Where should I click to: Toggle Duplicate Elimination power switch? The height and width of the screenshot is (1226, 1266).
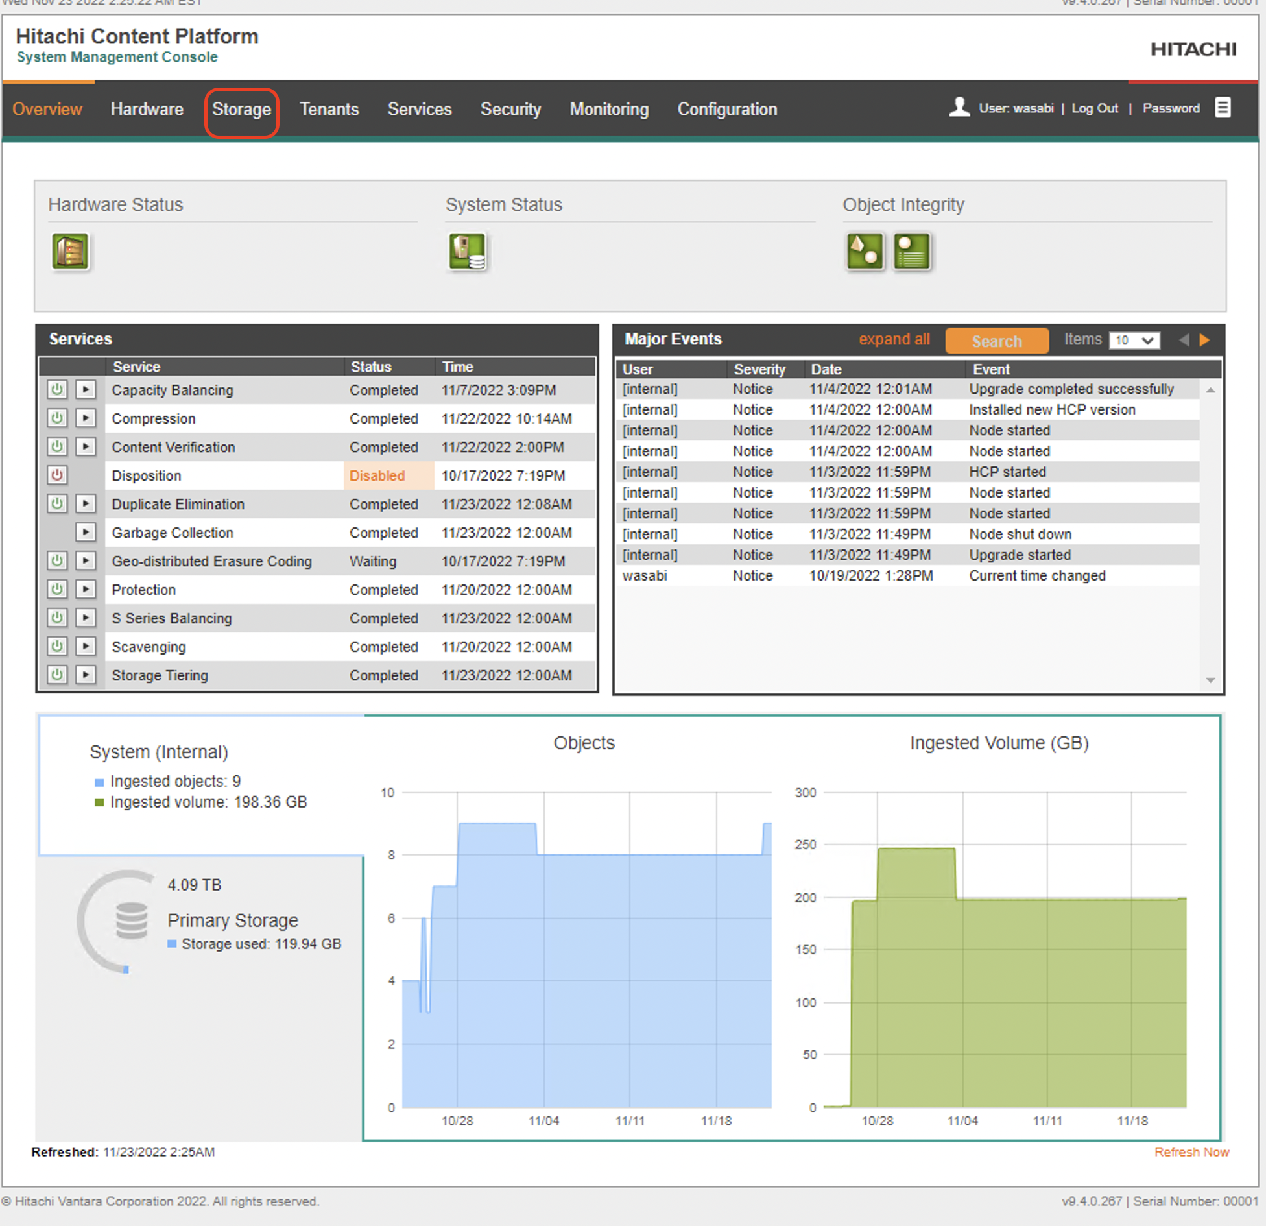pos(57,504)
